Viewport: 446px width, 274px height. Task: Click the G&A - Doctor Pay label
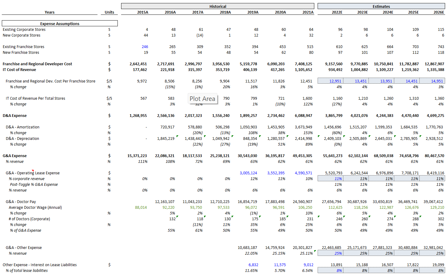pyautogui.click(x=21, y=201)
